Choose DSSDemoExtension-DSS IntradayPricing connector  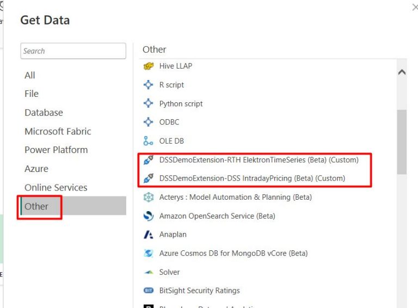click(252, 178)
